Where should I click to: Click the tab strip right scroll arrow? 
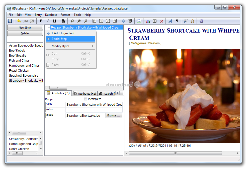click(x=121, y=93)
